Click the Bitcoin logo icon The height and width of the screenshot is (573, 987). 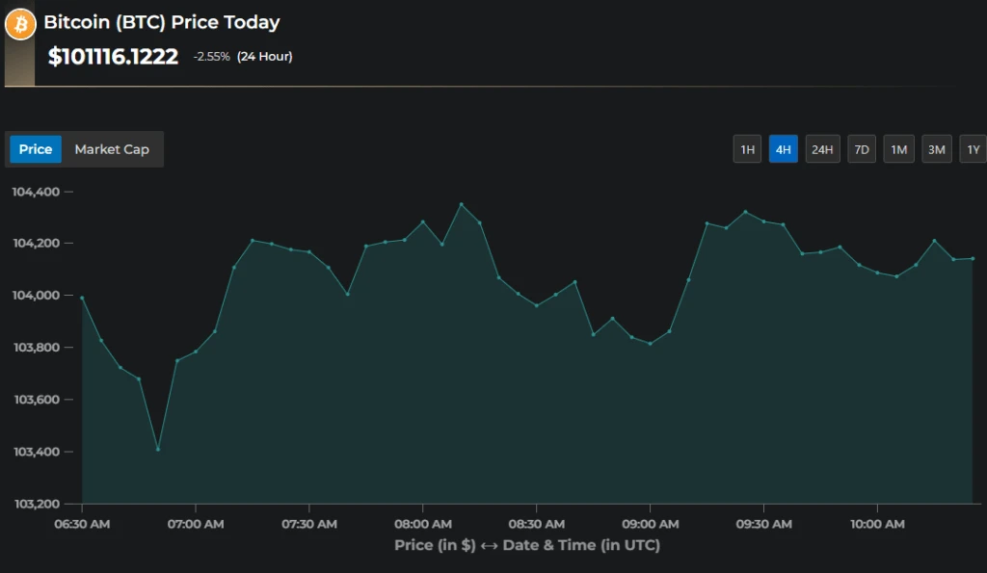20,24
